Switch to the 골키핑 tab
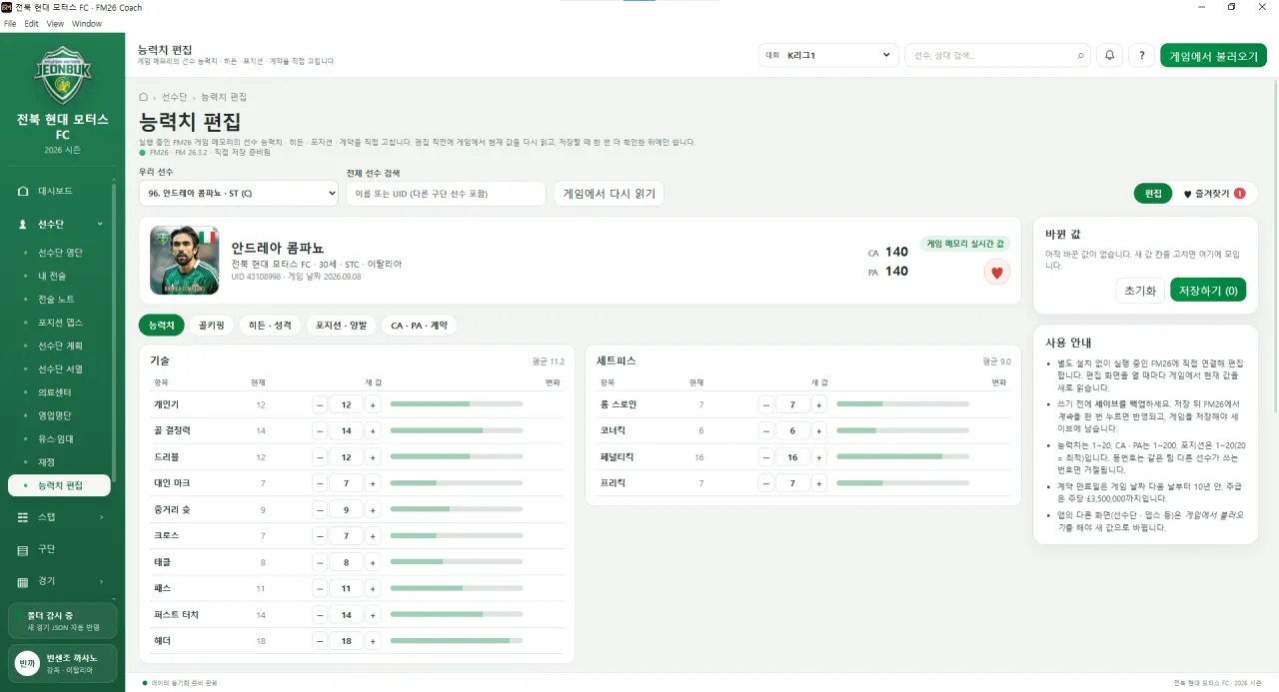The height and width of the screenshot is (692, 1279). pyautogui.click(x=211, y=326)
